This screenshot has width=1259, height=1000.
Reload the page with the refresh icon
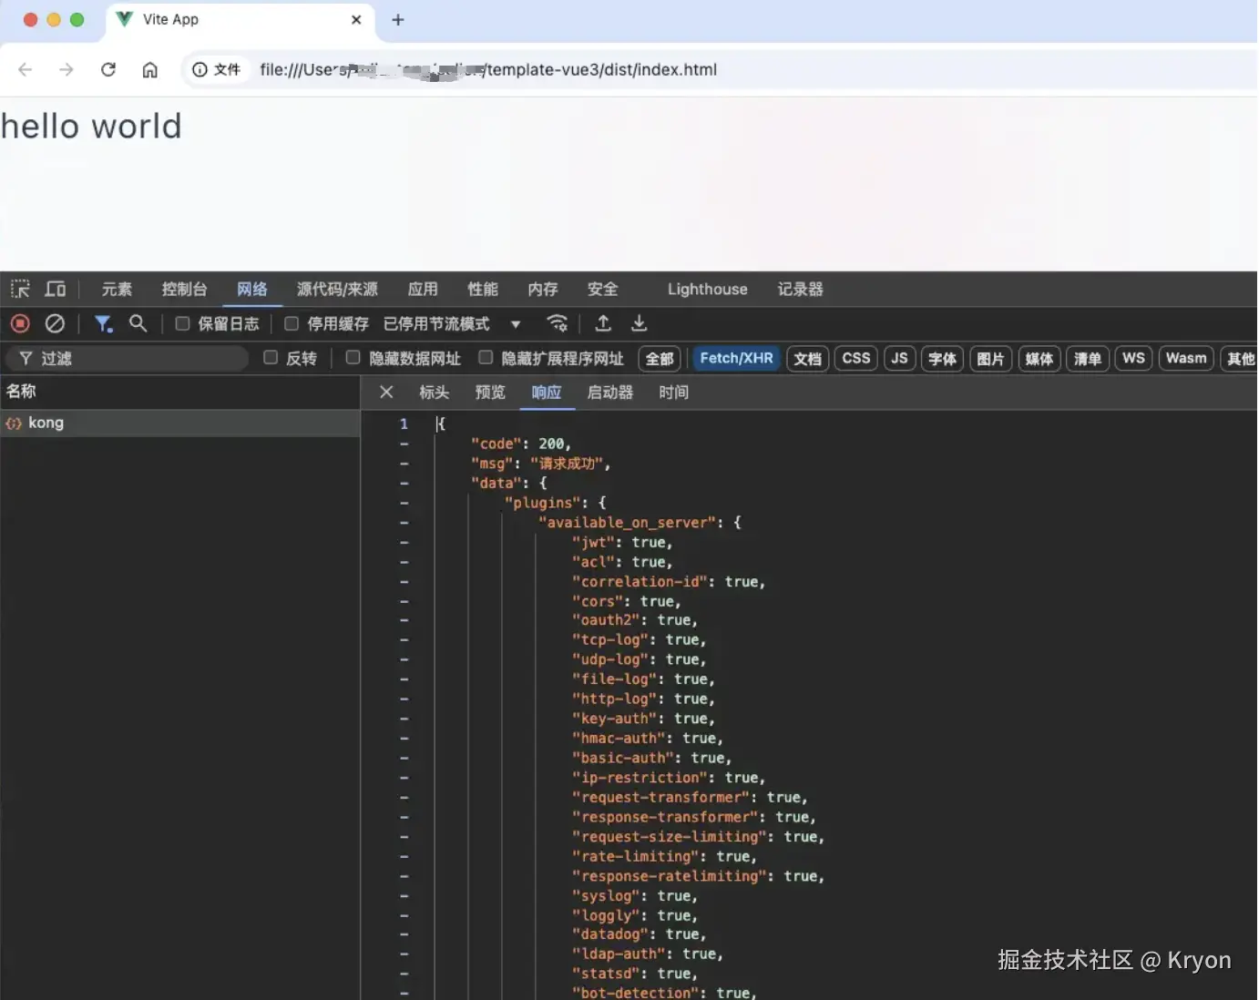pyautogui.click(x=108, y=69)
